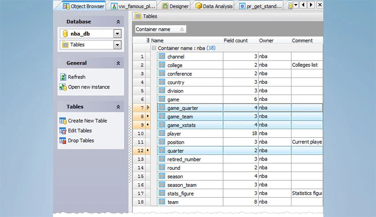
Task: Click the table icon next to game_quarter
Action: [x=162, y=108]
